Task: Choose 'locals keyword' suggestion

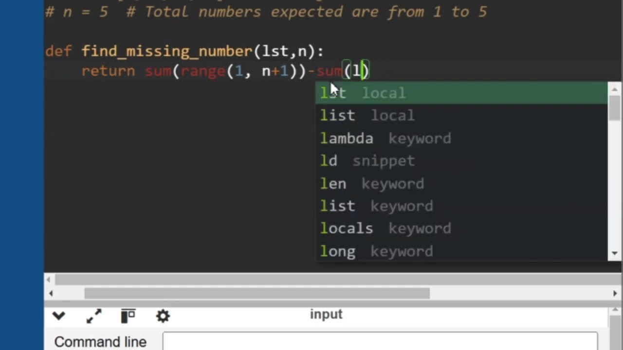Action: pyautogui.click(x=462, y=228)
